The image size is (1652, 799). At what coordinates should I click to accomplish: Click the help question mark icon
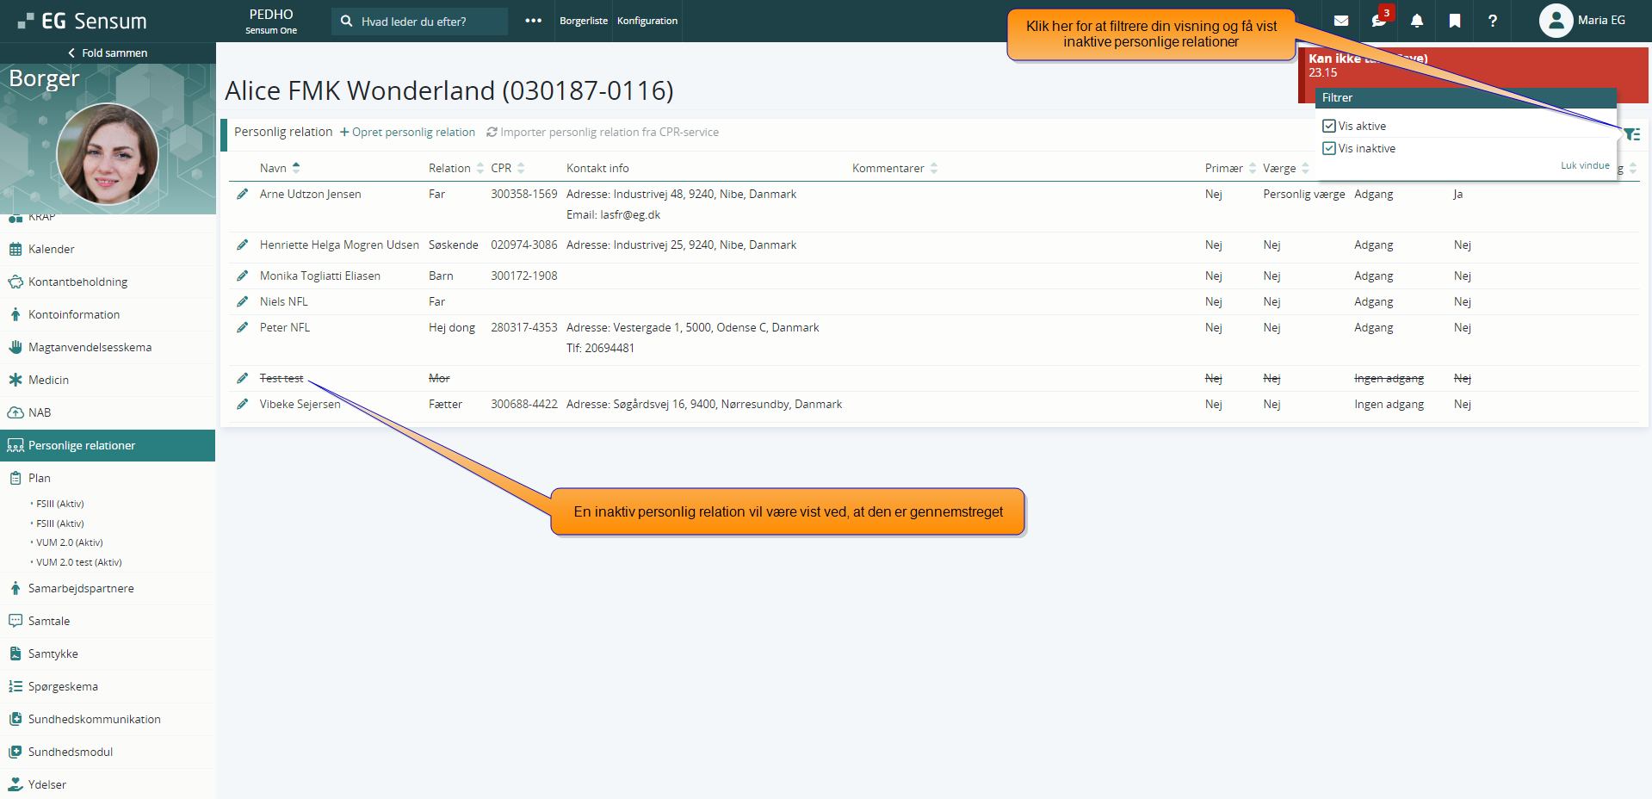coord(1493,21)
